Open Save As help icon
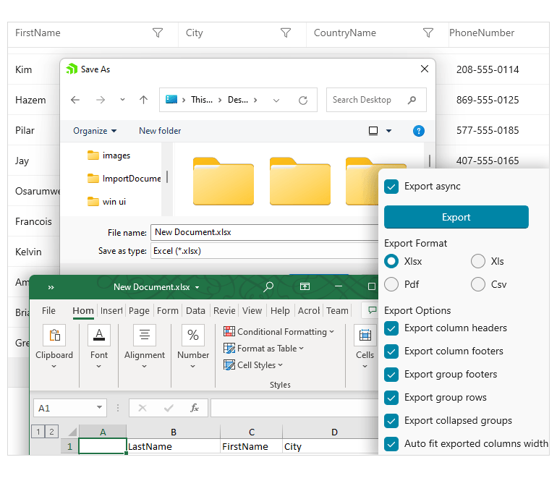The width and height of the screenshot is (557, 499). coord(419,131)
